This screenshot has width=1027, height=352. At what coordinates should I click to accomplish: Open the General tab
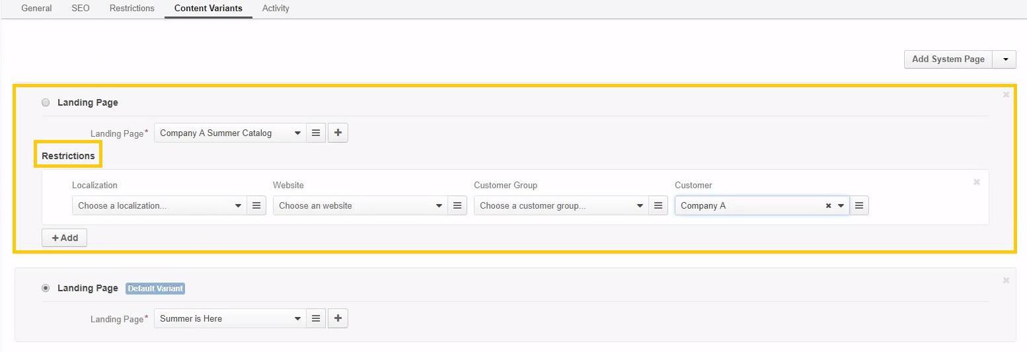36,9
